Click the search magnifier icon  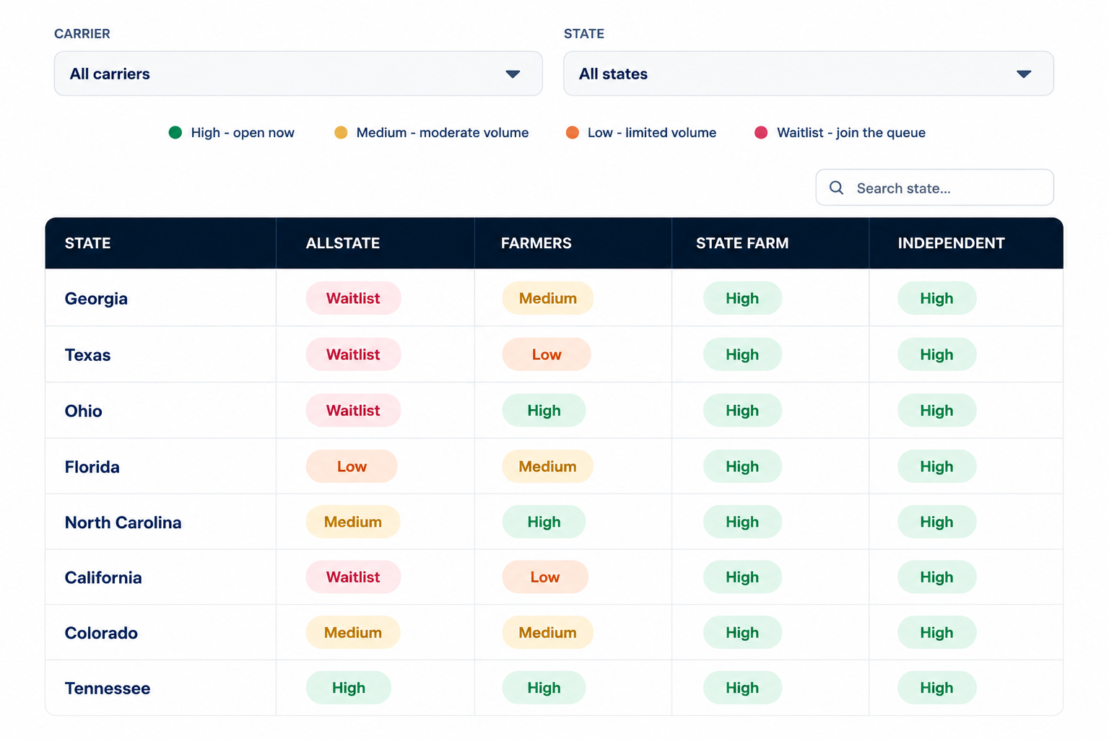pos(836,188)
